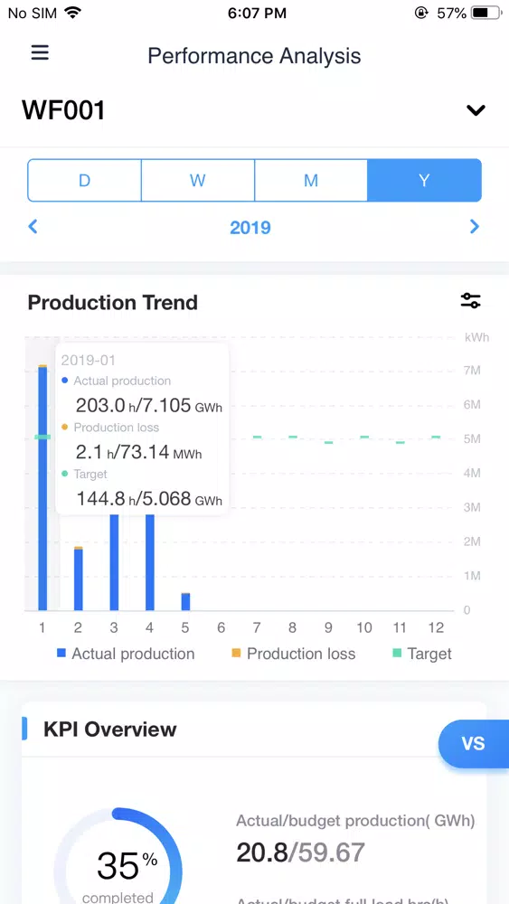Select the WF001 wind farm name
509x904 pixels.
pos(63,110)
